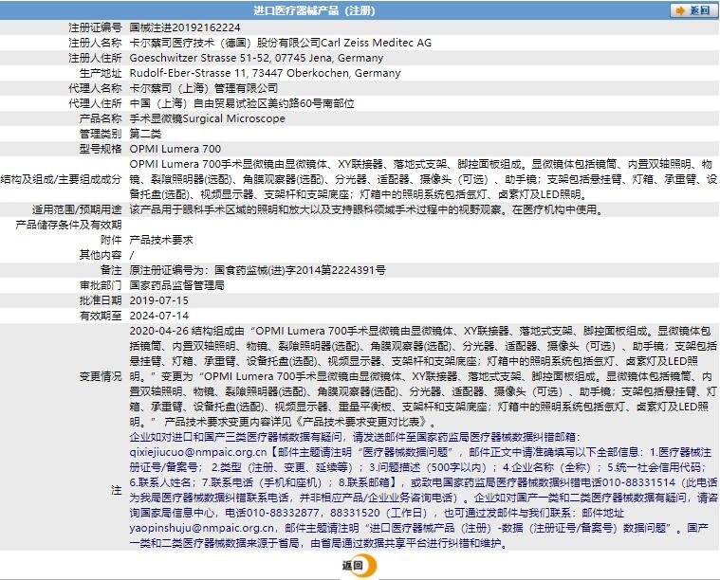Click the label 注册证编号
720x580 pixels.
95,27
